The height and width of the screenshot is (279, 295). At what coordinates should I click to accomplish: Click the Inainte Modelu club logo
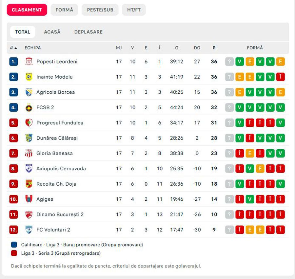coord(29,77)
